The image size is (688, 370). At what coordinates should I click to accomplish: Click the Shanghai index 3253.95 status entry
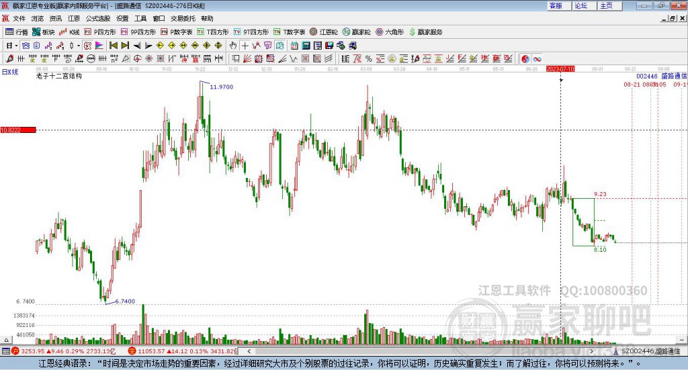(65, 351)
